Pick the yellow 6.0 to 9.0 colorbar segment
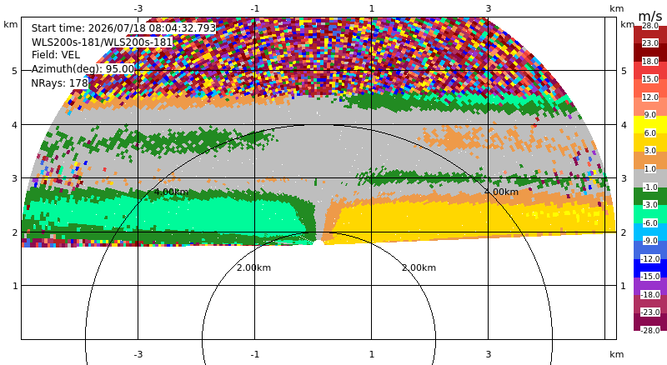The image size is (667, 365). click(x=650, y=124)
